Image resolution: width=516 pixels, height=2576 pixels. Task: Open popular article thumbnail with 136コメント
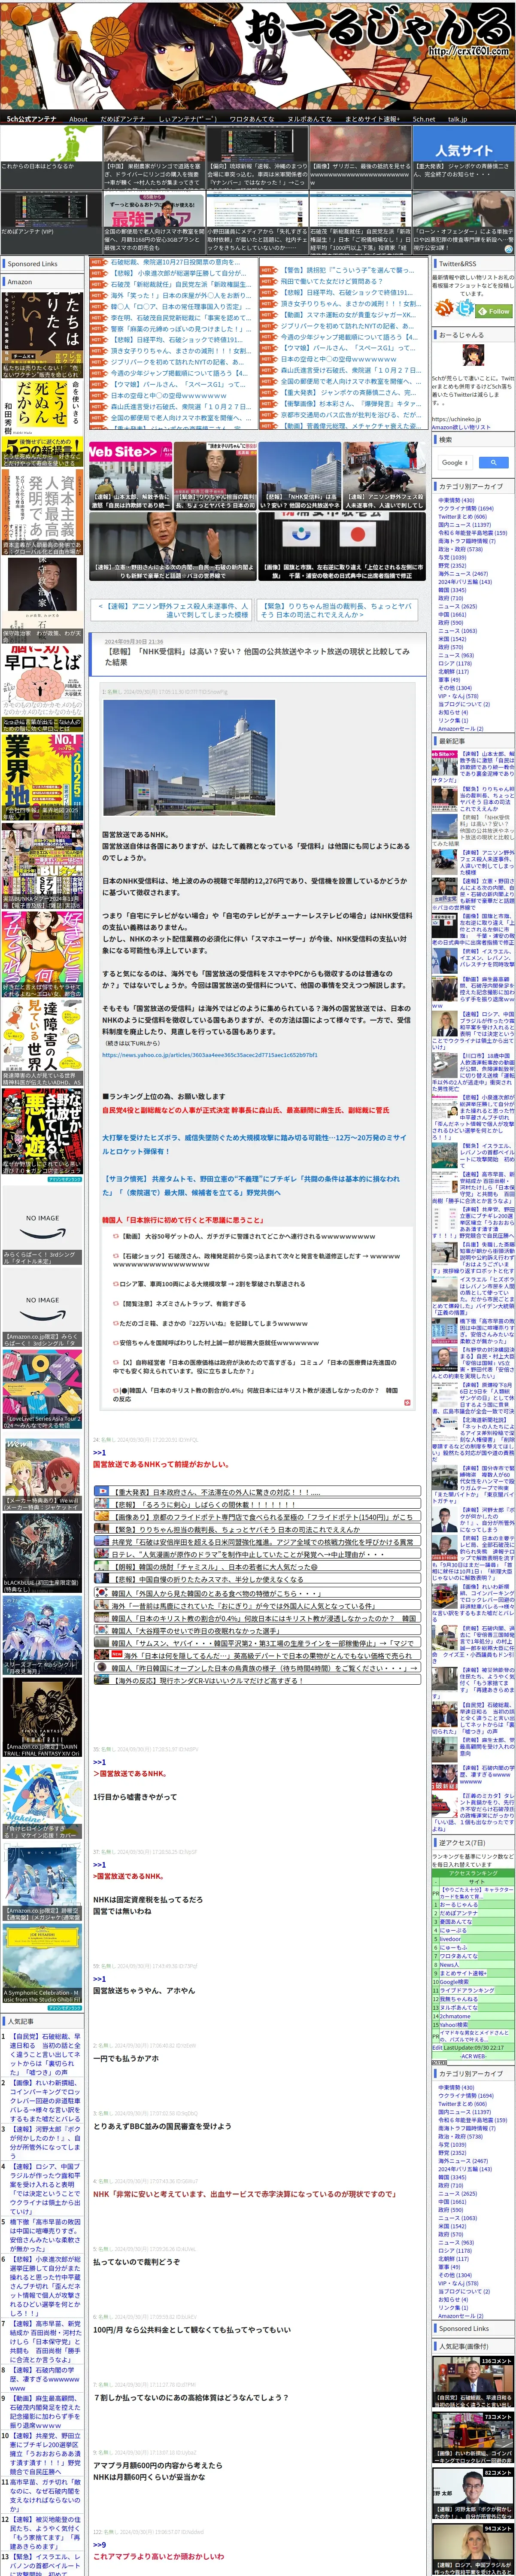pos(473,2381)
